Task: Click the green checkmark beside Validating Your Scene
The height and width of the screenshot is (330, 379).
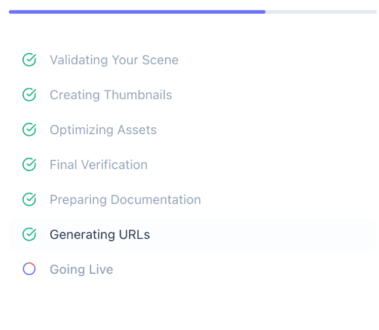Action: (29, 60)
